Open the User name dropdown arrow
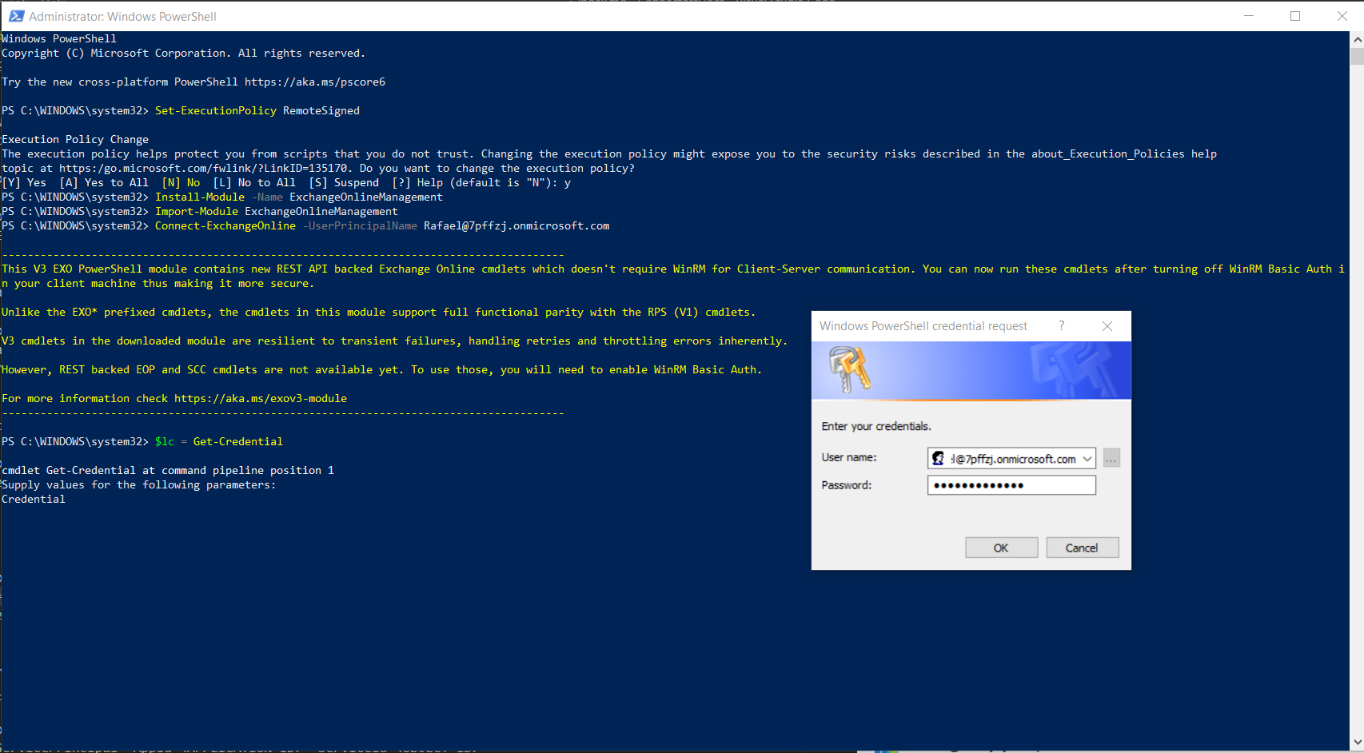The height and width of the screenshot is (753, 1364). tap(1087, 459)
